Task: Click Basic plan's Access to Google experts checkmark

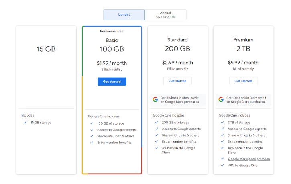Action: [x=92, y=130]
